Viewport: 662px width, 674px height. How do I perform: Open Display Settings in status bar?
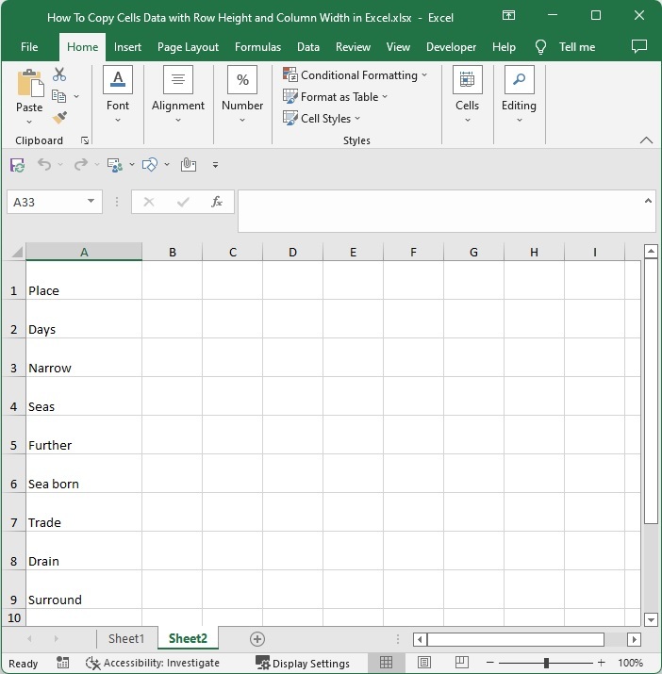click(303, 664)
